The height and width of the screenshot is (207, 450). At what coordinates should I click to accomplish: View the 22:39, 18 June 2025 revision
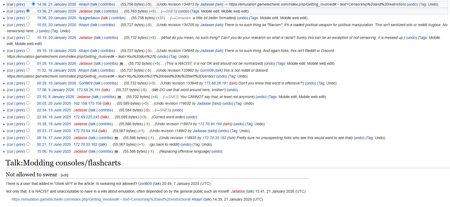pos(54,117)
